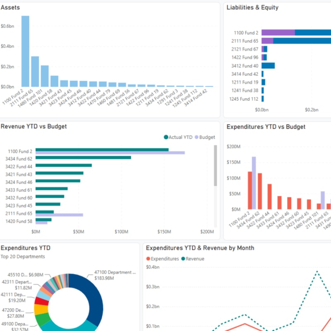Click the 3414 Fund 42 liabilities axis label
The width and height of the screenshot is (331, 331).
coord(245,74)
